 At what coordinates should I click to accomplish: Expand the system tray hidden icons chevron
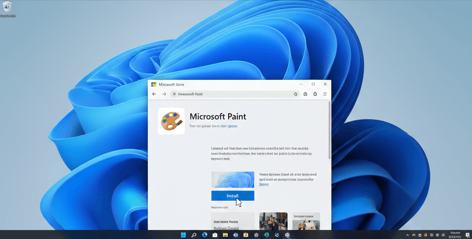coord(407,235)
